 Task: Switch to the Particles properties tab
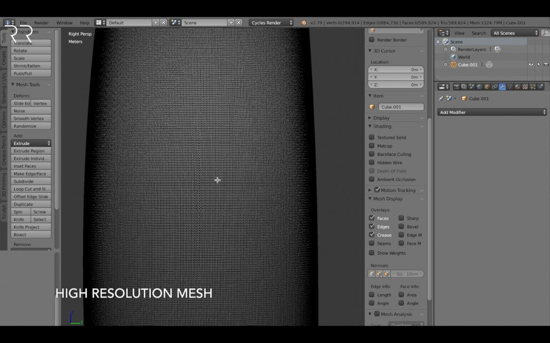coord(534,86)
